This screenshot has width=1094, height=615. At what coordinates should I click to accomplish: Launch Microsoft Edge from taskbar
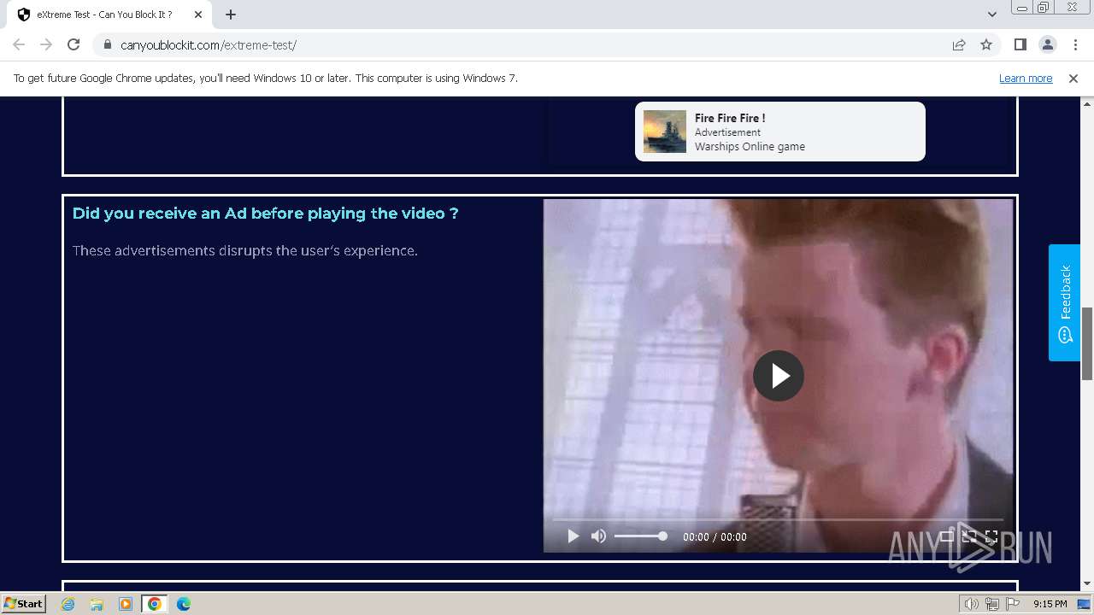pyautogui.click(x=184, y=604)
